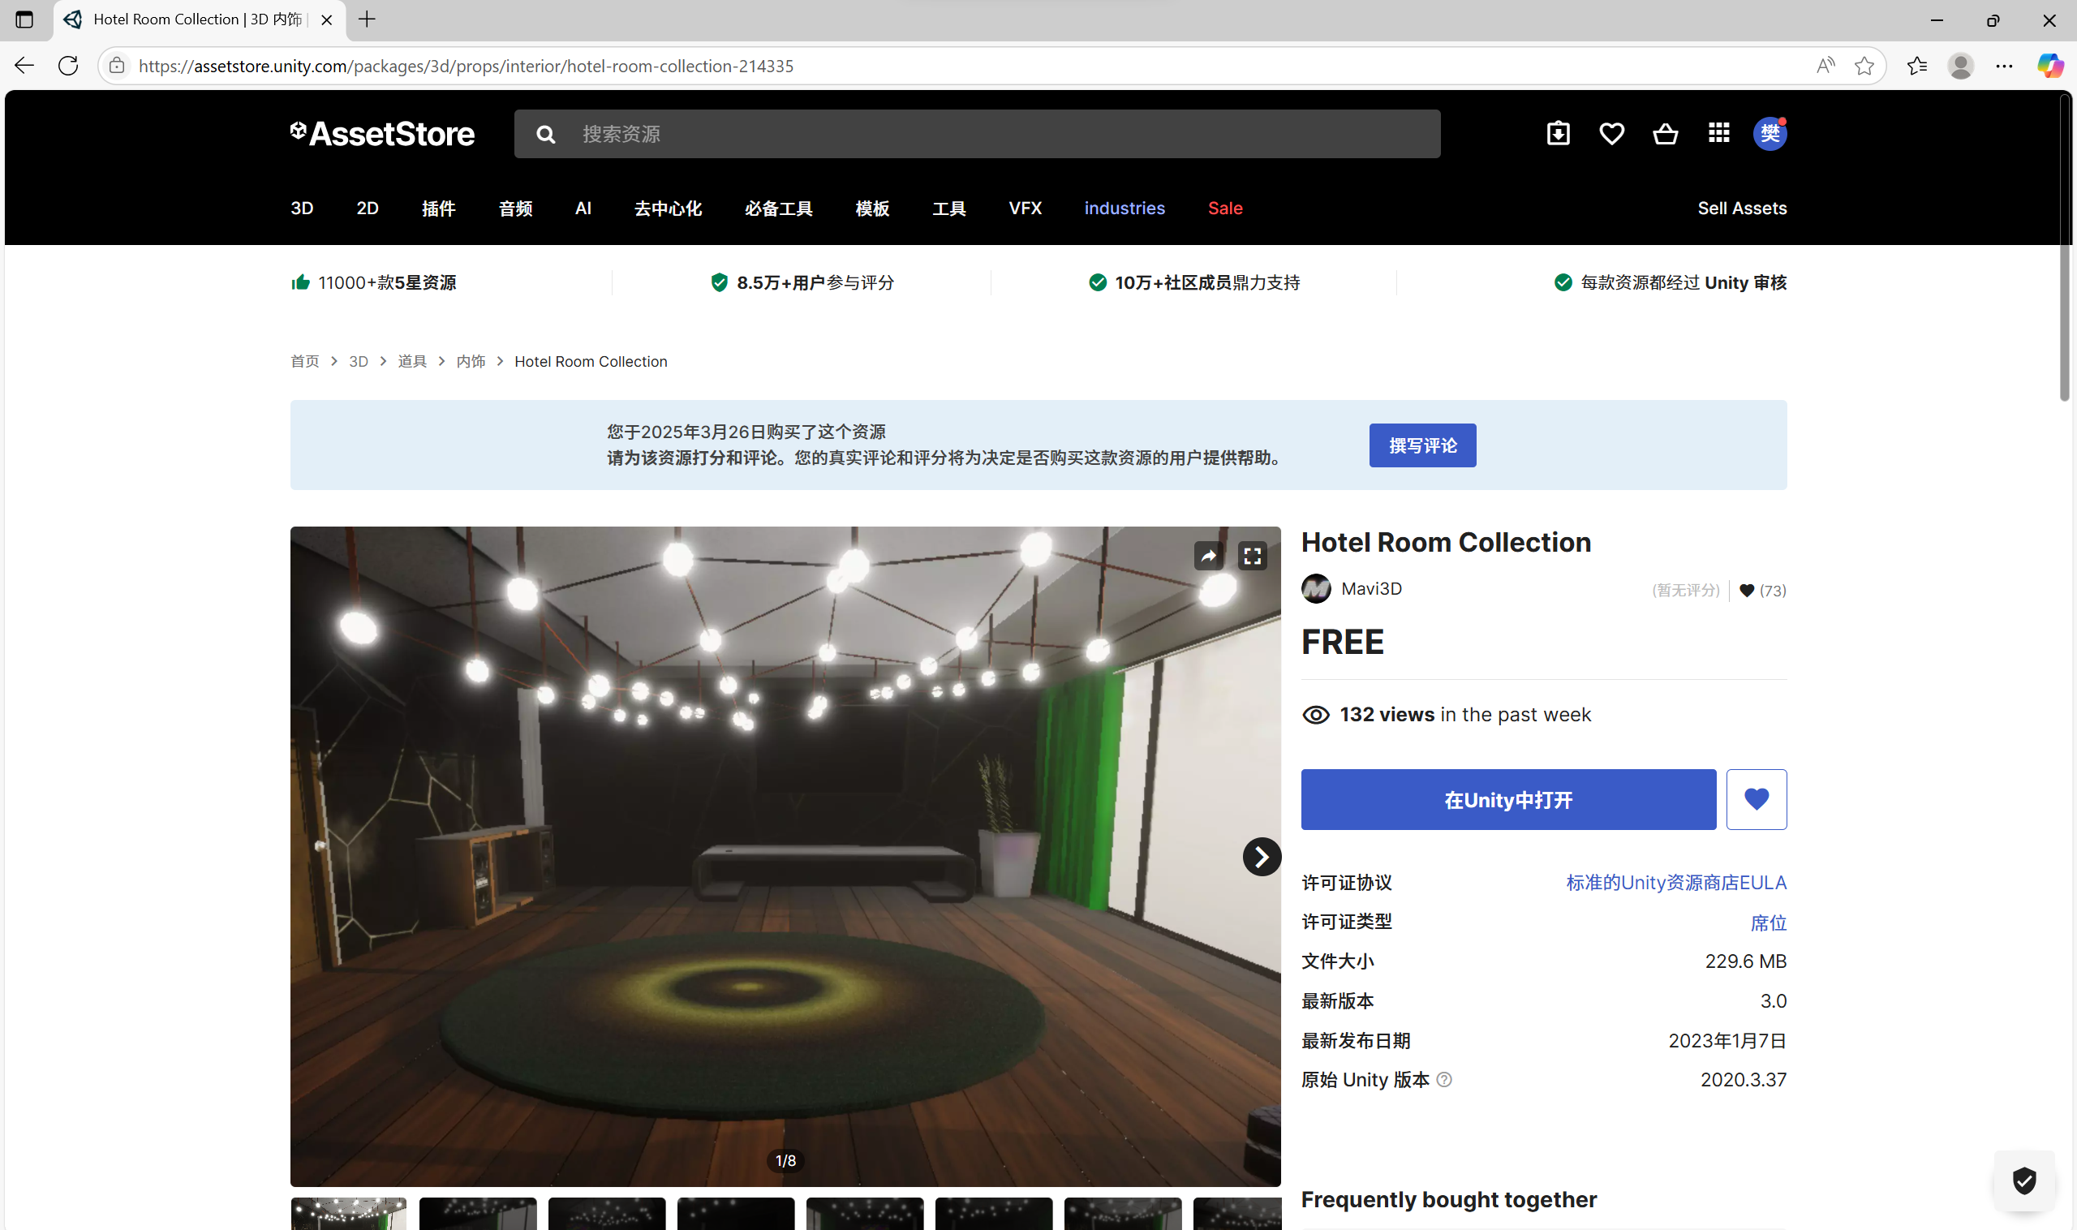Open the 工具 category menu
2077x1230 pixels.
click(x=949, y=208)
